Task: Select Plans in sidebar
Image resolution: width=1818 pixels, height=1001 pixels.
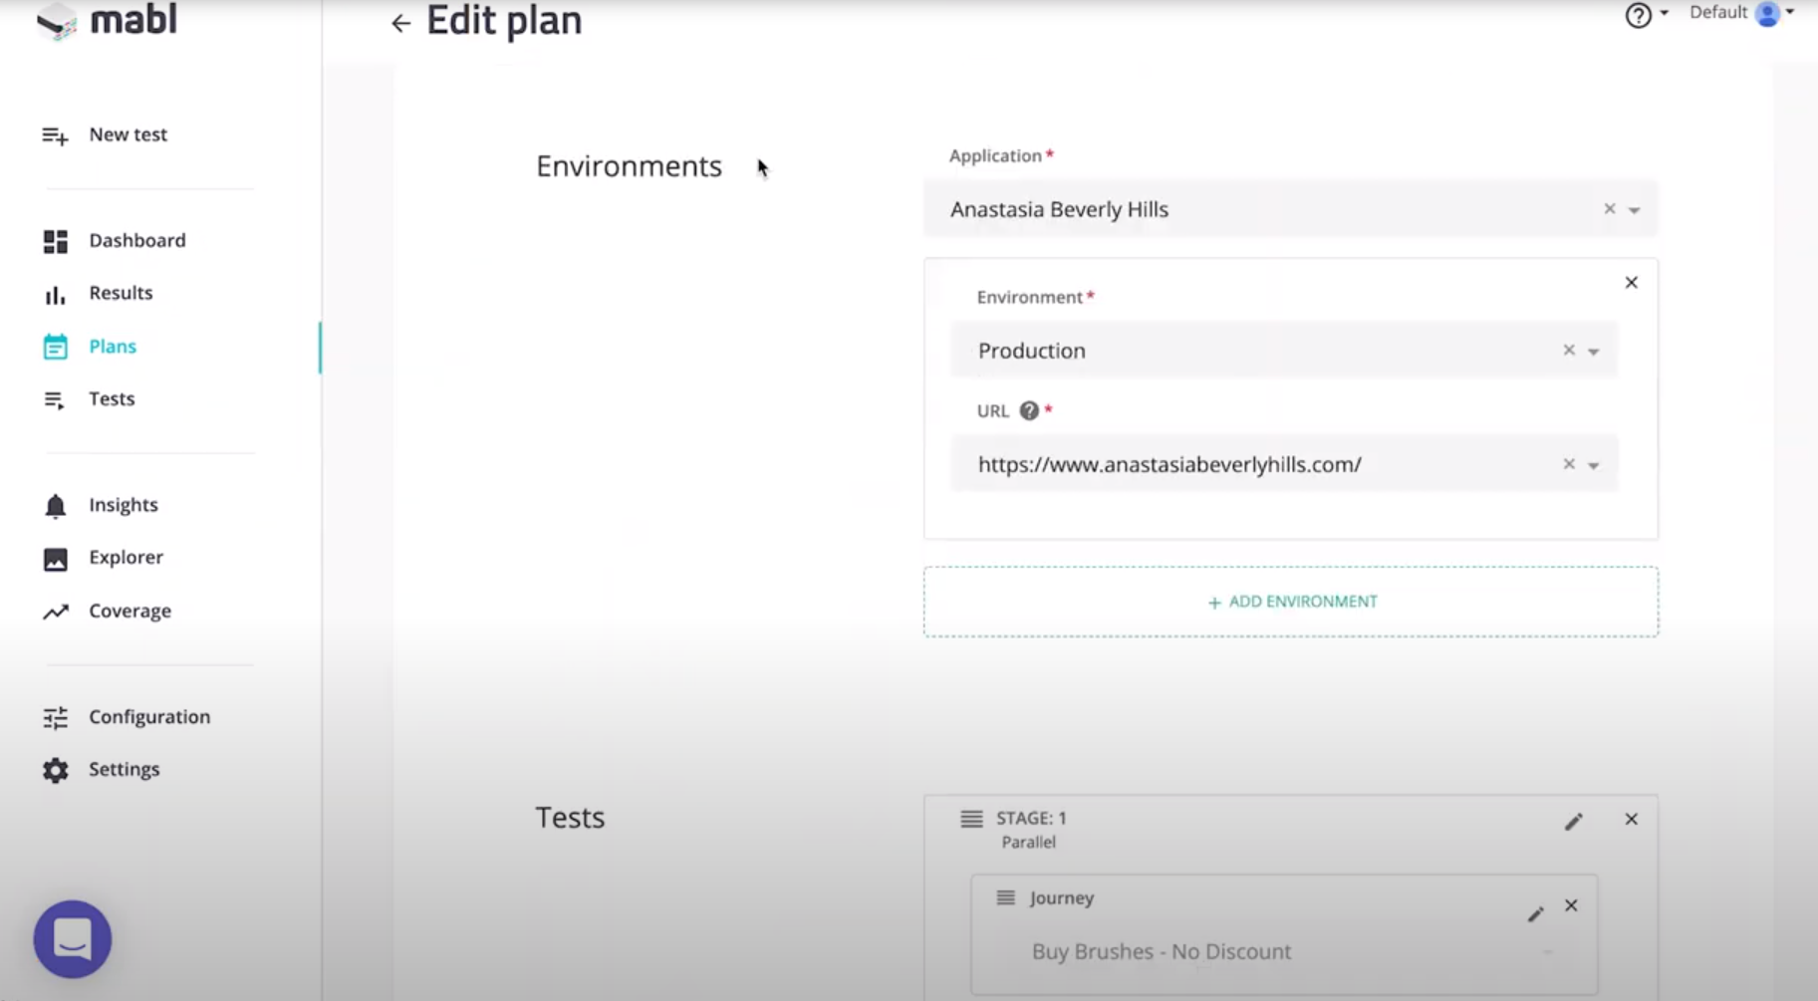Action: pos(113,346)
